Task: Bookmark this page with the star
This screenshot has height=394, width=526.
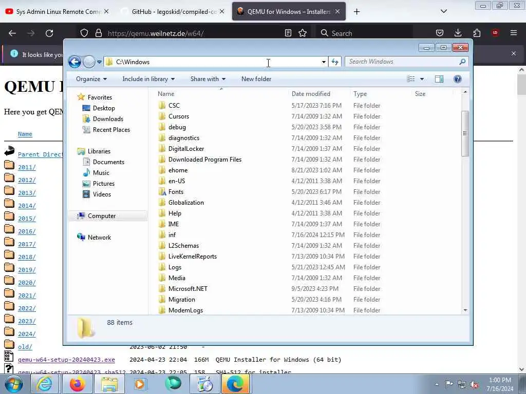Action: point(303,33)
